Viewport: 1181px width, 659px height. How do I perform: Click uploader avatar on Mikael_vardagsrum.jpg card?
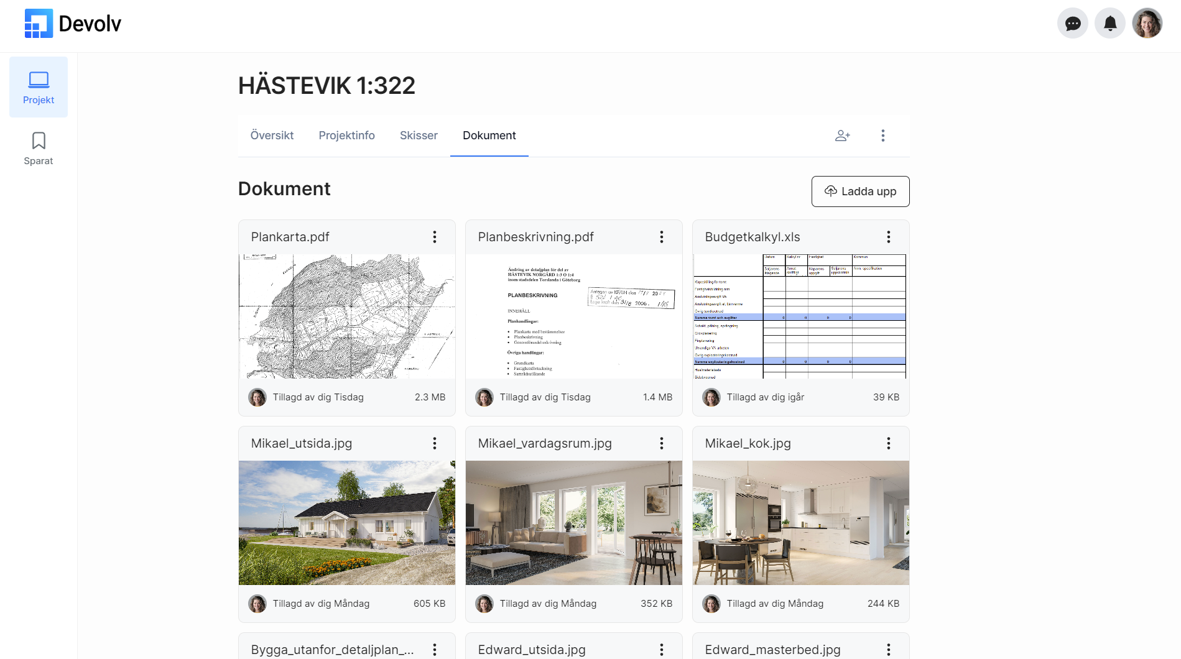click(484, 604)
